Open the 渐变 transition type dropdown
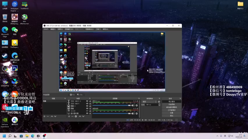Image resolution: width=248 pixels, height=139 pixels. tap(149, 102)
